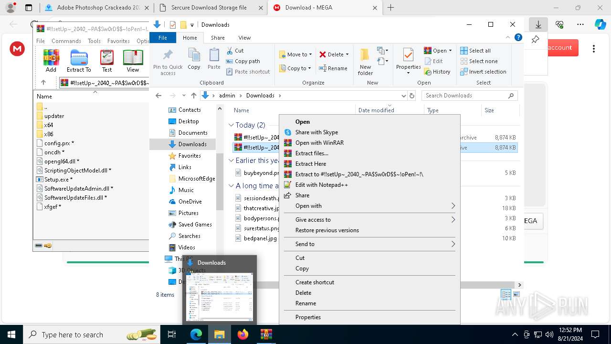This screenshot has width=611, height=344.
Task: Choose Open with WinRAR from context menu
Action: (x=369, y=143)
